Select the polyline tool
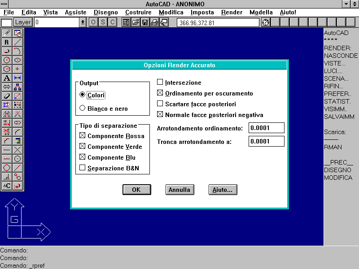The height and width of the screenshot is (269, 359). (7, 51)
